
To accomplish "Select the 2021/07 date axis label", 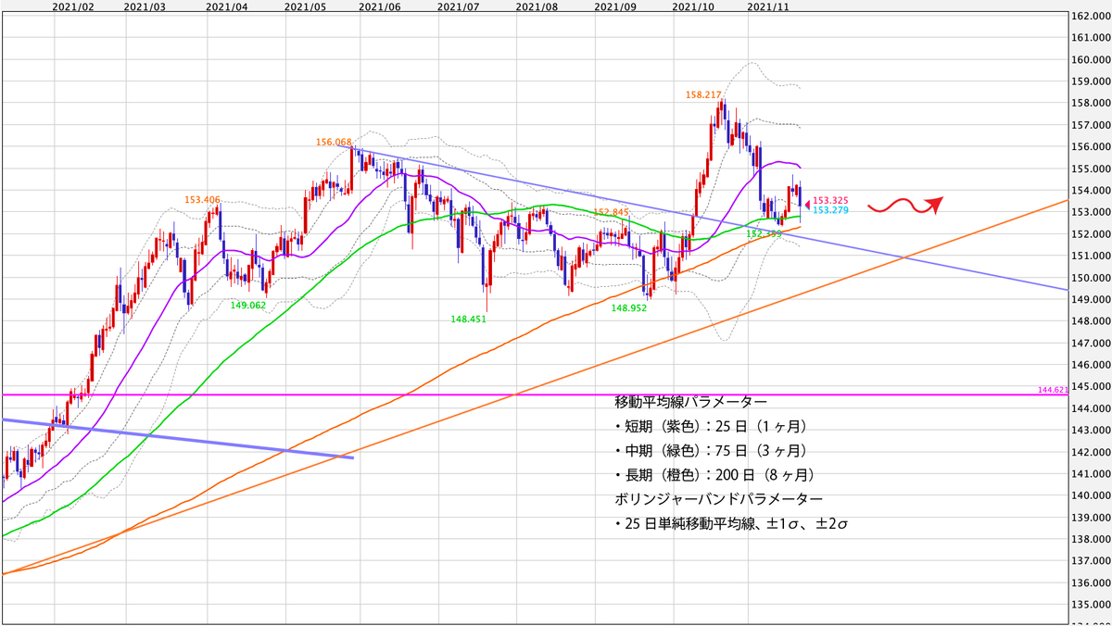I will coord(459,6).
